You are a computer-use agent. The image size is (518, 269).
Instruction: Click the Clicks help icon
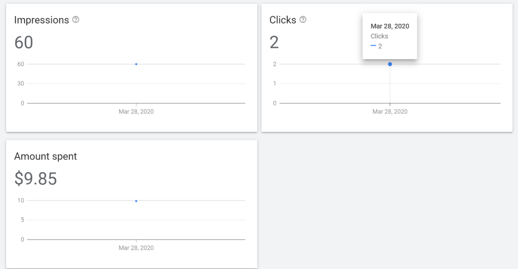[303, 20]
